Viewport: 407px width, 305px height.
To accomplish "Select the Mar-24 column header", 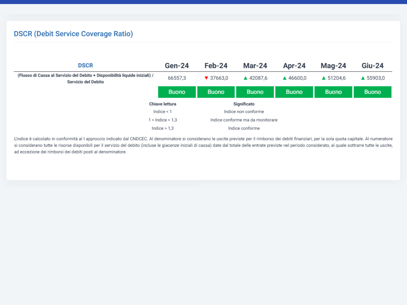I will (x=255, y=66).
